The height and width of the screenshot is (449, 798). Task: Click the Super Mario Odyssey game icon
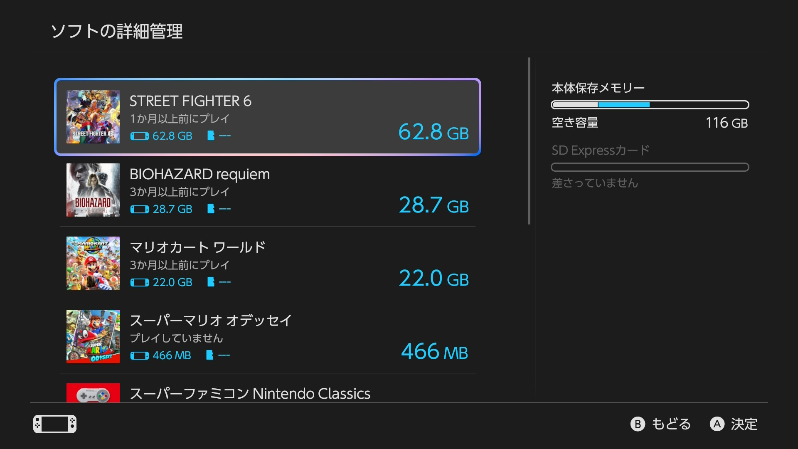(93, 336)
